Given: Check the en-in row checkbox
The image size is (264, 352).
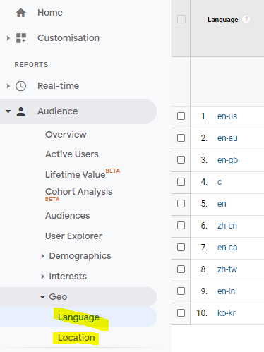Looking at the screenshot, I should (x=181, y=291).
